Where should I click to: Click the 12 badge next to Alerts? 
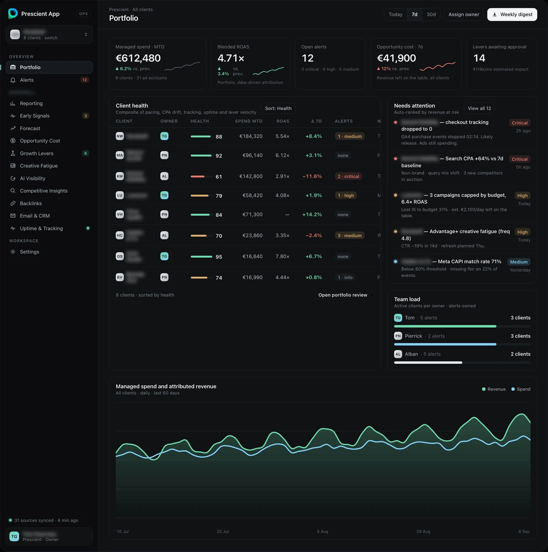coord(84,80)
